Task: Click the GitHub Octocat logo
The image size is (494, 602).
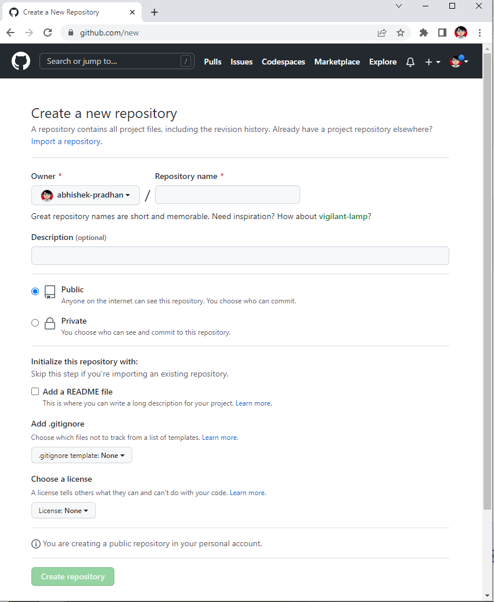Action: (20, 60)
